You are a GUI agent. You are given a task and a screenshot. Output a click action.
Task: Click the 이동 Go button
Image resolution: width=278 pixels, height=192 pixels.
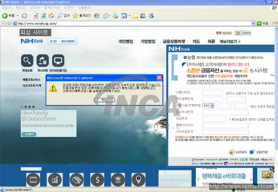[x=263, y=23]
